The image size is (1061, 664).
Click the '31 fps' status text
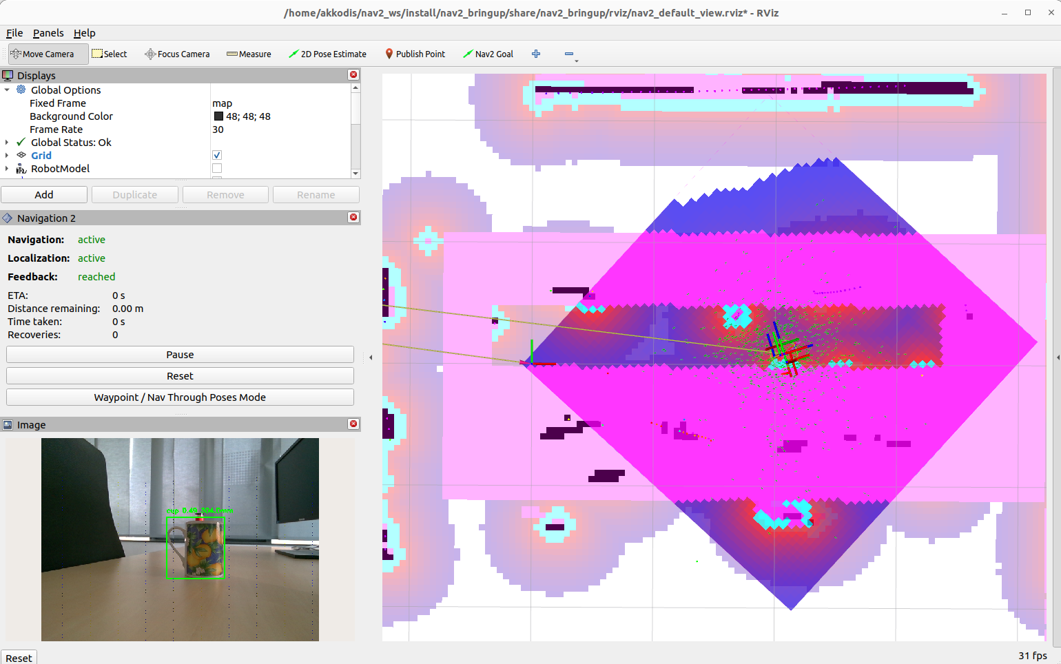pyautogui.click(x=1033, y=655)
